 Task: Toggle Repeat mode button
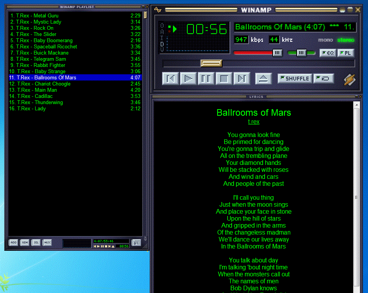[324, 79]
